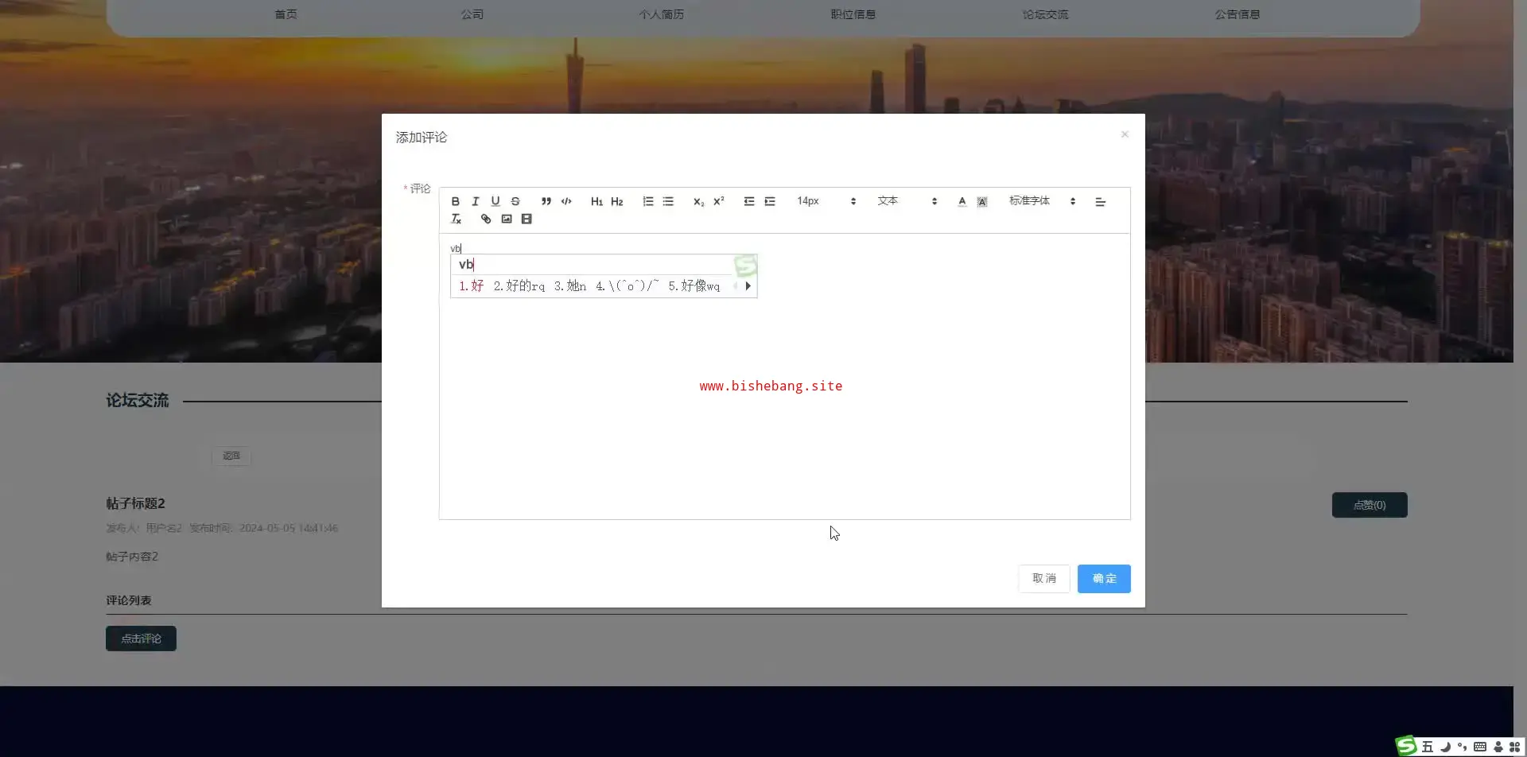Insert an image into the comment
This screenshot has height=757, width=1527.
click(507, 219)
